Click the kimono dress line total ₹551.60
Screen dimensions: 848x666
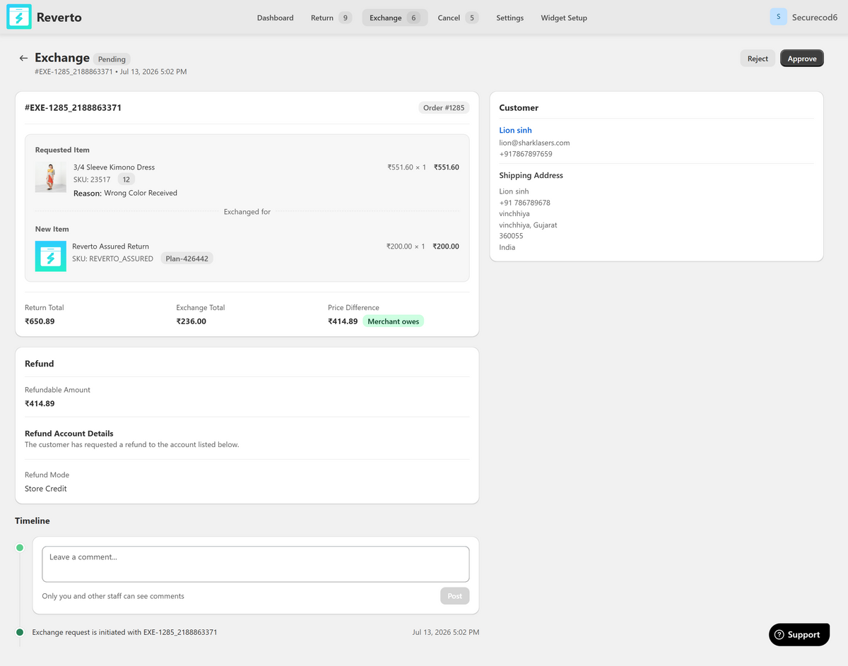pyautogui.click(x=446, y=167)
